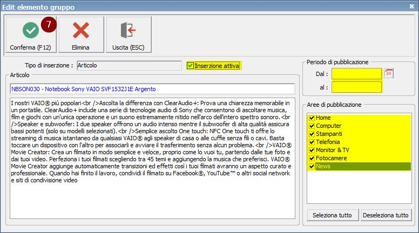Click the al date field
The image size is (419, 233).
tap(356, 87)
